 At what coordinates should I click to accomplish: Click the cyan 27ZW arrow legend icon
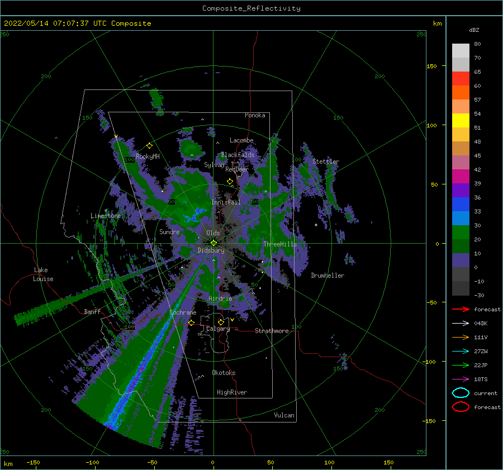tap(461, 352)
